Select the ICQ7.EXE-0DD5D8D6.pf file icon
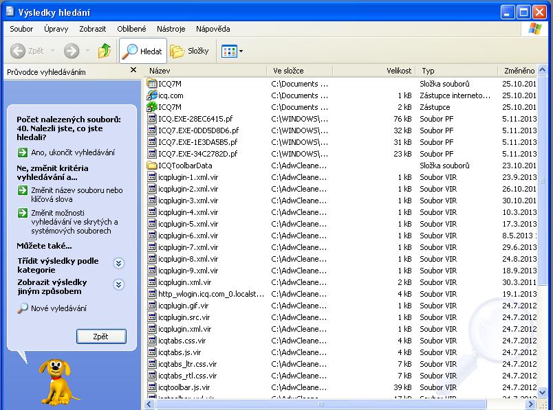 coord(151,130)
